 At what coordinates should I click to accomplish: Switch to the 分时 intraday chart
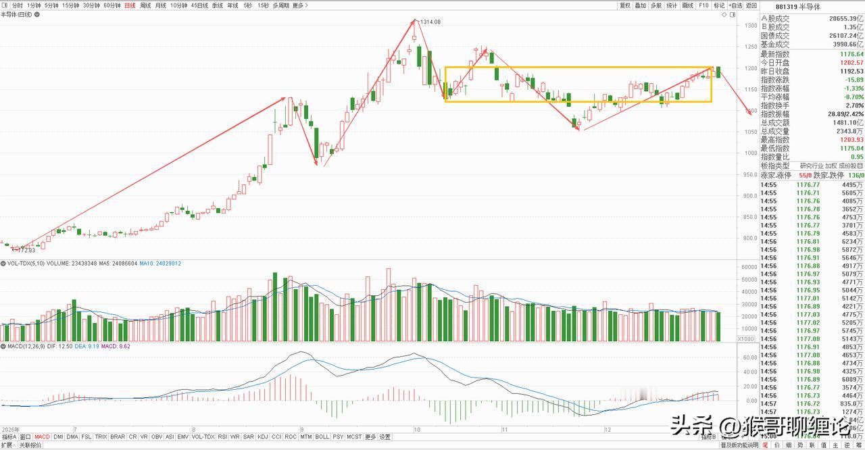pos(17,5)
